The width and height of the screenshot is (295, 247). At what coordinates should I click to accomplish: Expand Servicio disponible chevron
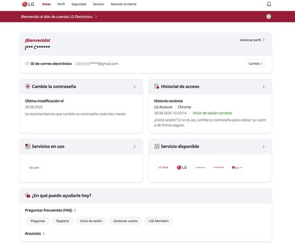pos(264,146)
